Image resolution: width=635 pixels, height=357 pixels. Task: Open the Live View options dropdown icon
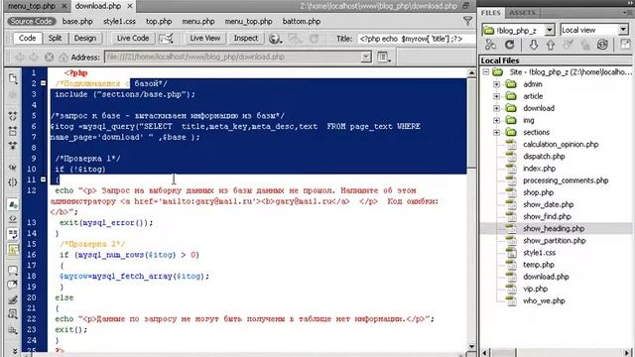coord(384,58)
